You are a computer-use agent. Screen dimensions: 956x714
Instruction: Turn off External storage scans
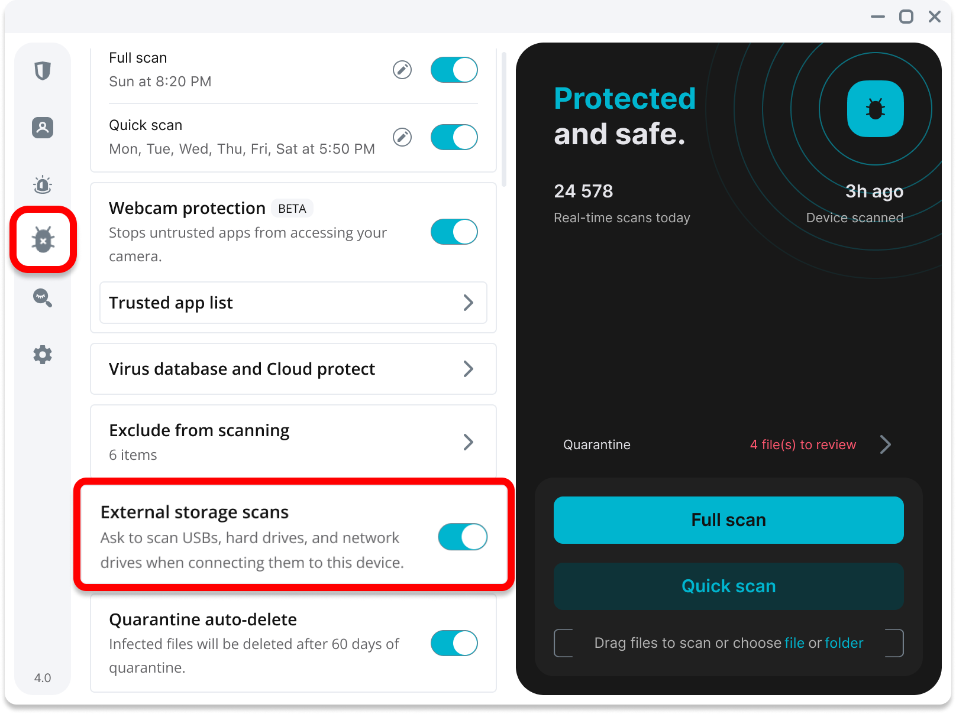462,537
